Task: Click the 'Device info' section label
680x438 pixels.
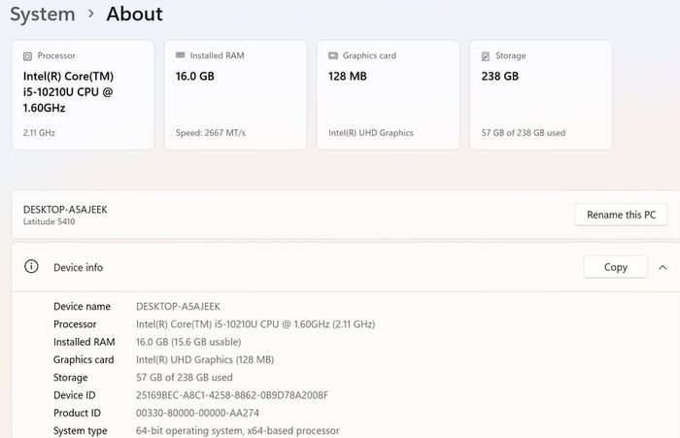Action: (78, 267)
